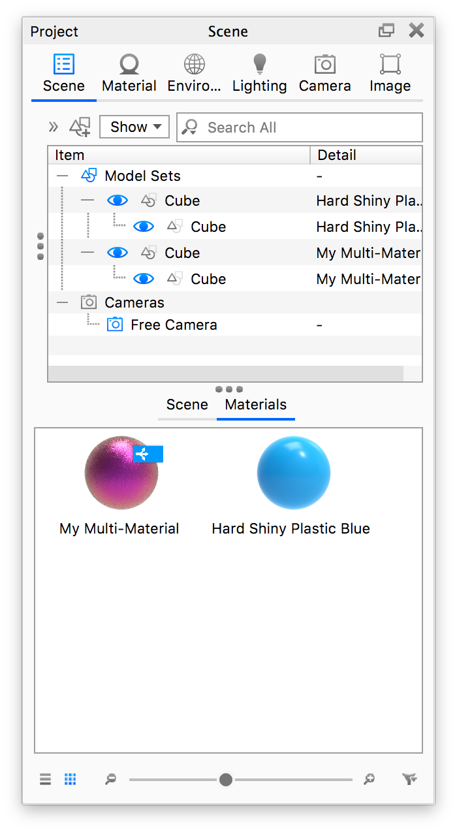Viewport: 457px width, 832px height.
Task: Switch to list view at bottom left
Action: pyautogui.click(x=44, y=778)
